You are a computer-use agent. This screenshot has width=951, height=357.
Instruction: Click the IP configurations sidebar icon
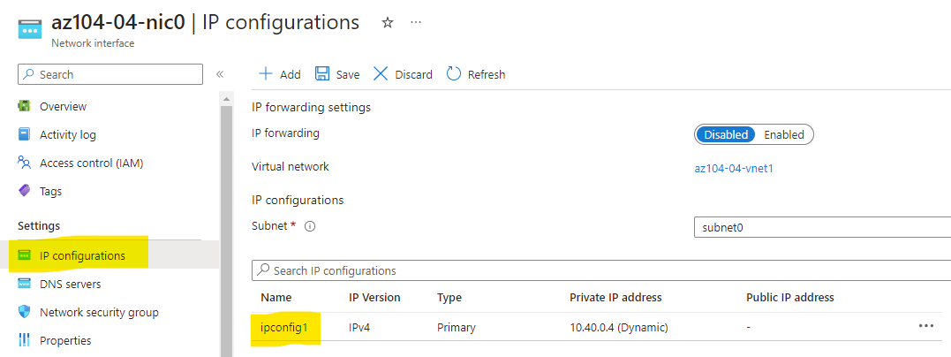coord(24,255)
